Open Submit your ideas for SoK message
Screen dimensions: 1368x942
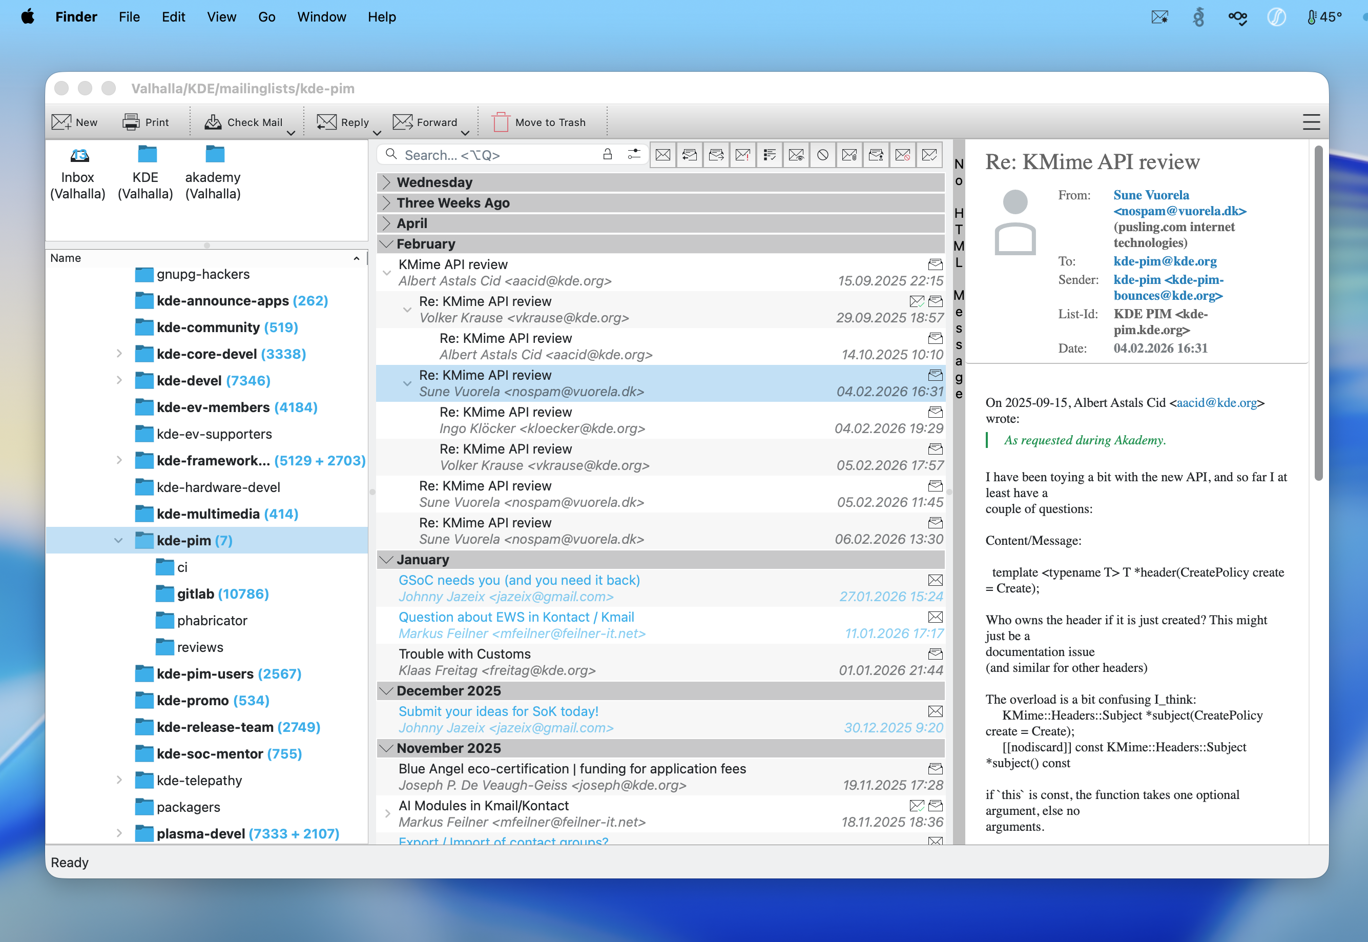click(x=661, y=719)
